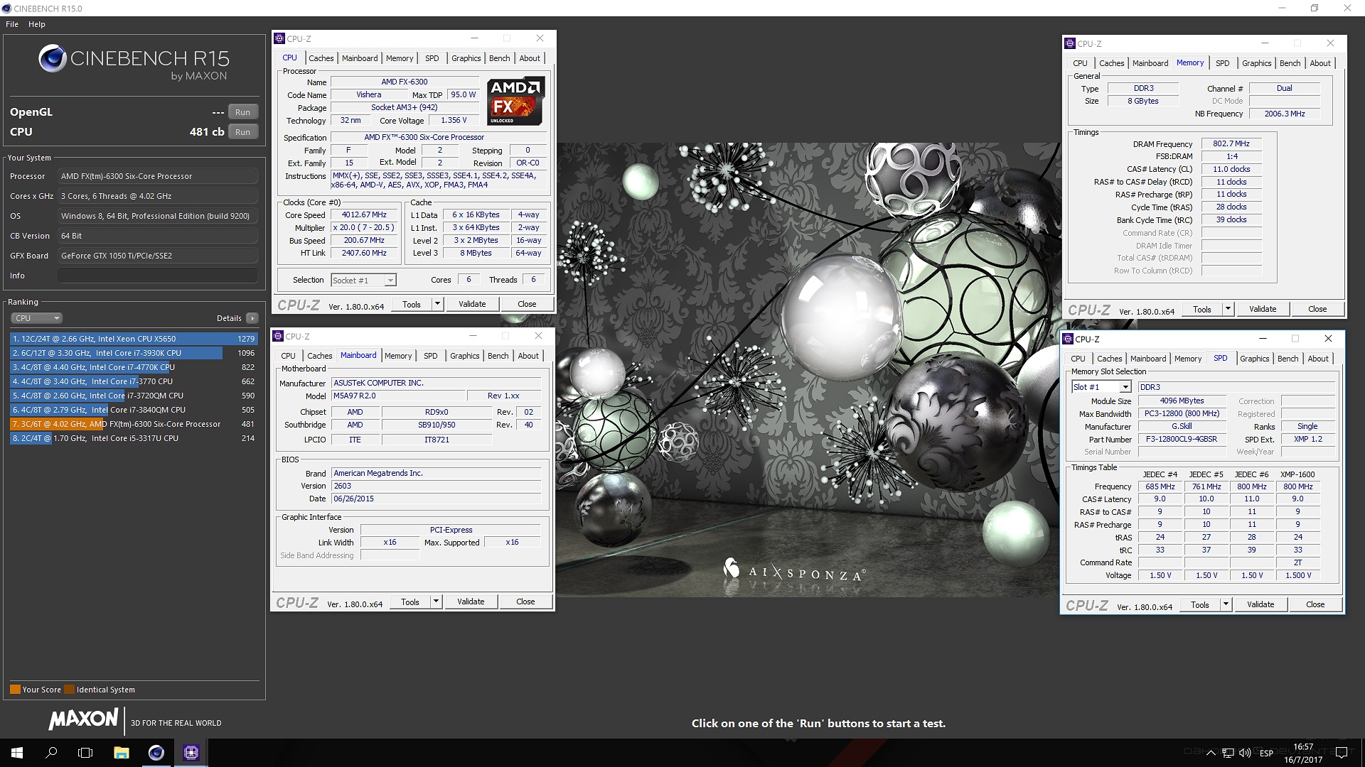This screenshot has width=1365, height=767.
Task: Click Validate in the CPU tab window
Action: [472, 304]
